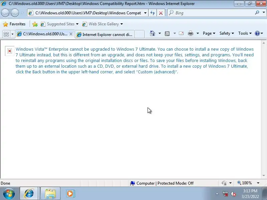
Task: Expand the zoom level dropdown arrow
Action: pos(258,183)
